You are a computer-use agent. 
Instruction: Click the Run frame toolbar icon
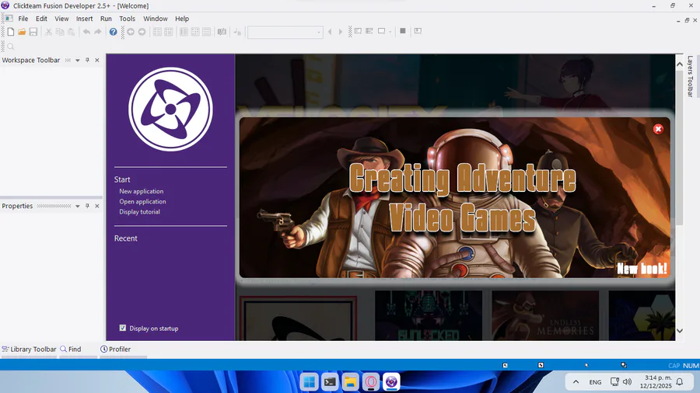click(381, 31)
